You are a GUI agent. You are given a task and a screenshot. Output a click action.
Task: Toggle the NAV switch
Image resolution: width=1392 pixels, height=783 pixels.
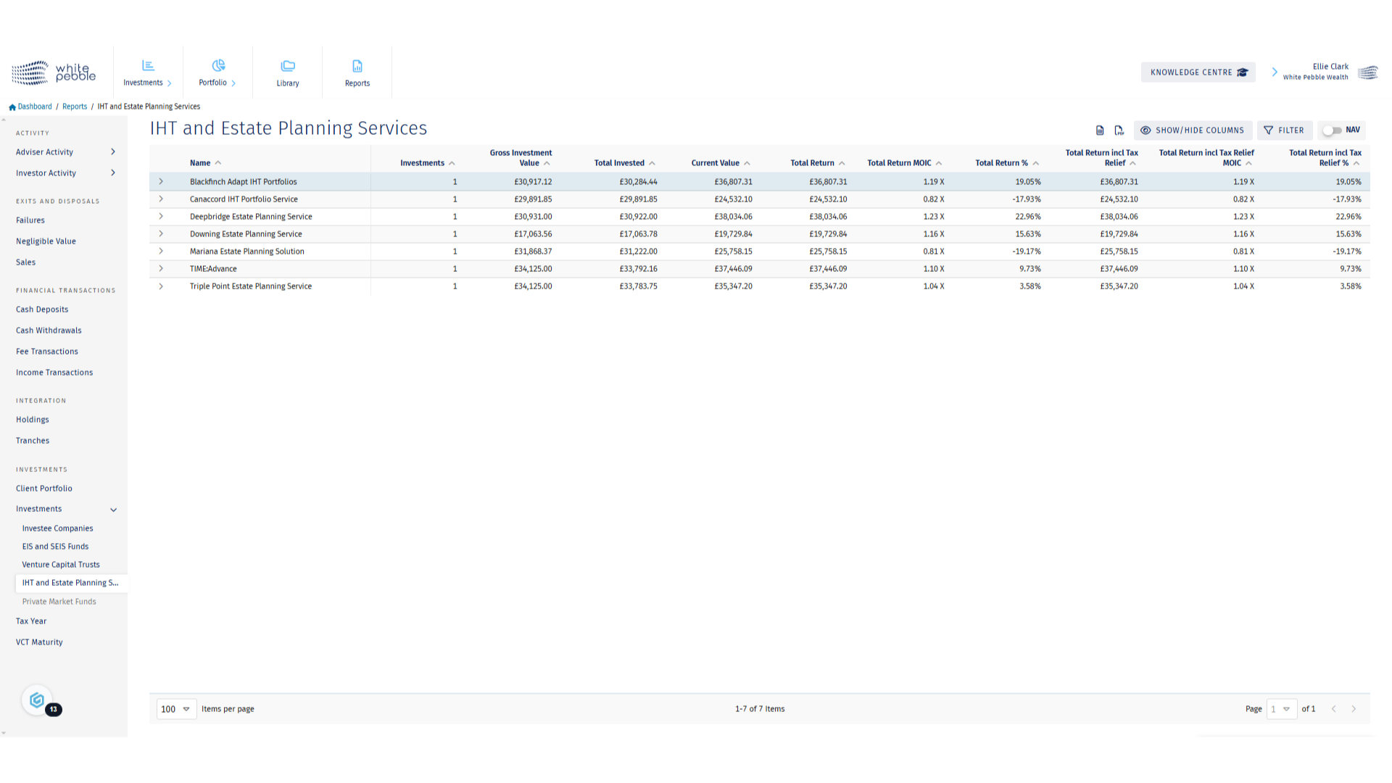[x=1332, y=130]
